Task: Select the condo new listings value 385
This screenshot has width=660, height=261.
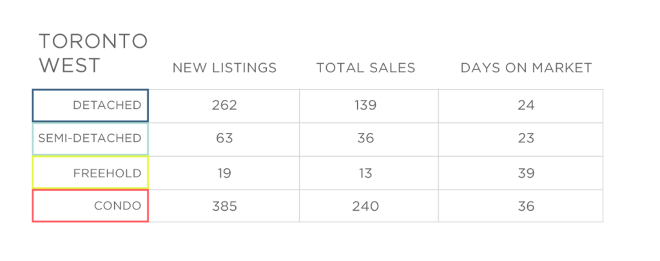Action: click(x=224, y=206)
